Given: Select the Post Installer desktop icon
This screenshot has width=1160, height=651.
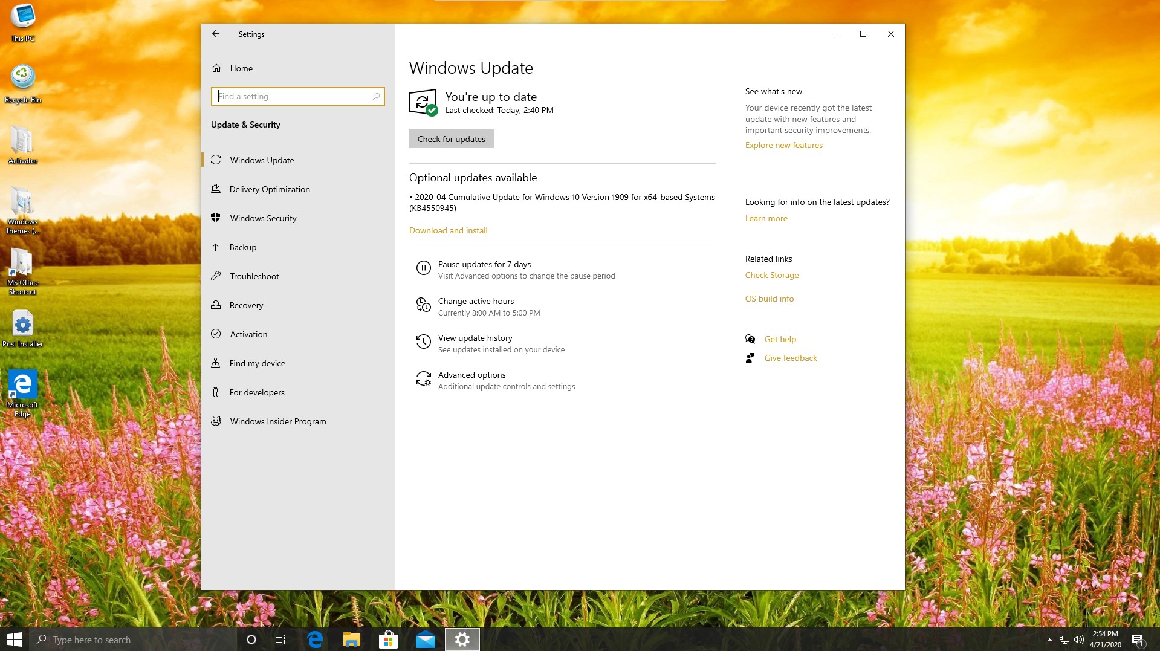Looking at the screenshot, I should click(23, 328).
